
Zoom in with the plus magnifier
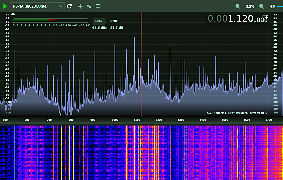pyautogui.click(x=262, y=6)
